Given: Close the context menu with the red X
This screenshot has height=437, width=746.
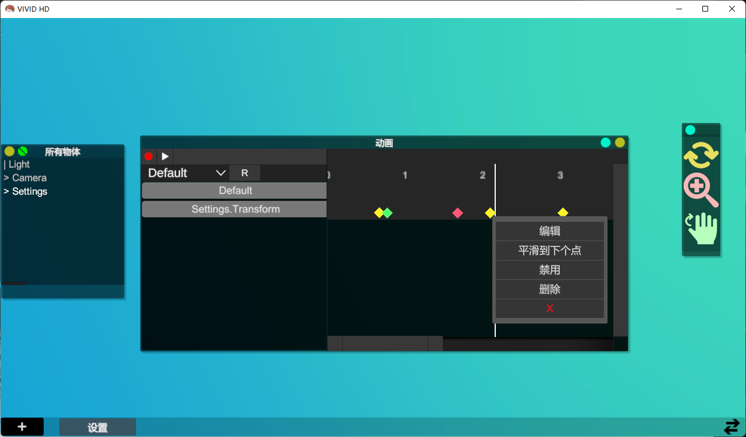Looking at the screenshot, I should coord(549,309).
